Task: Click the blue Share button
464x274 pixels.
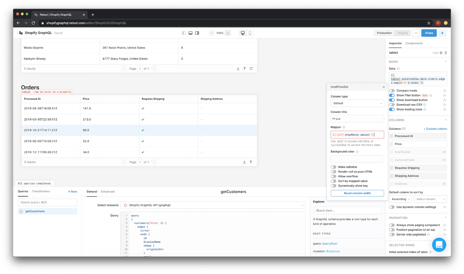Action: pos(429,33)
